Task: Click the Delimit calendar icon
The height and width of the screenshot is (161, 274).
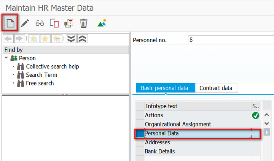Action: coord(69,23)
